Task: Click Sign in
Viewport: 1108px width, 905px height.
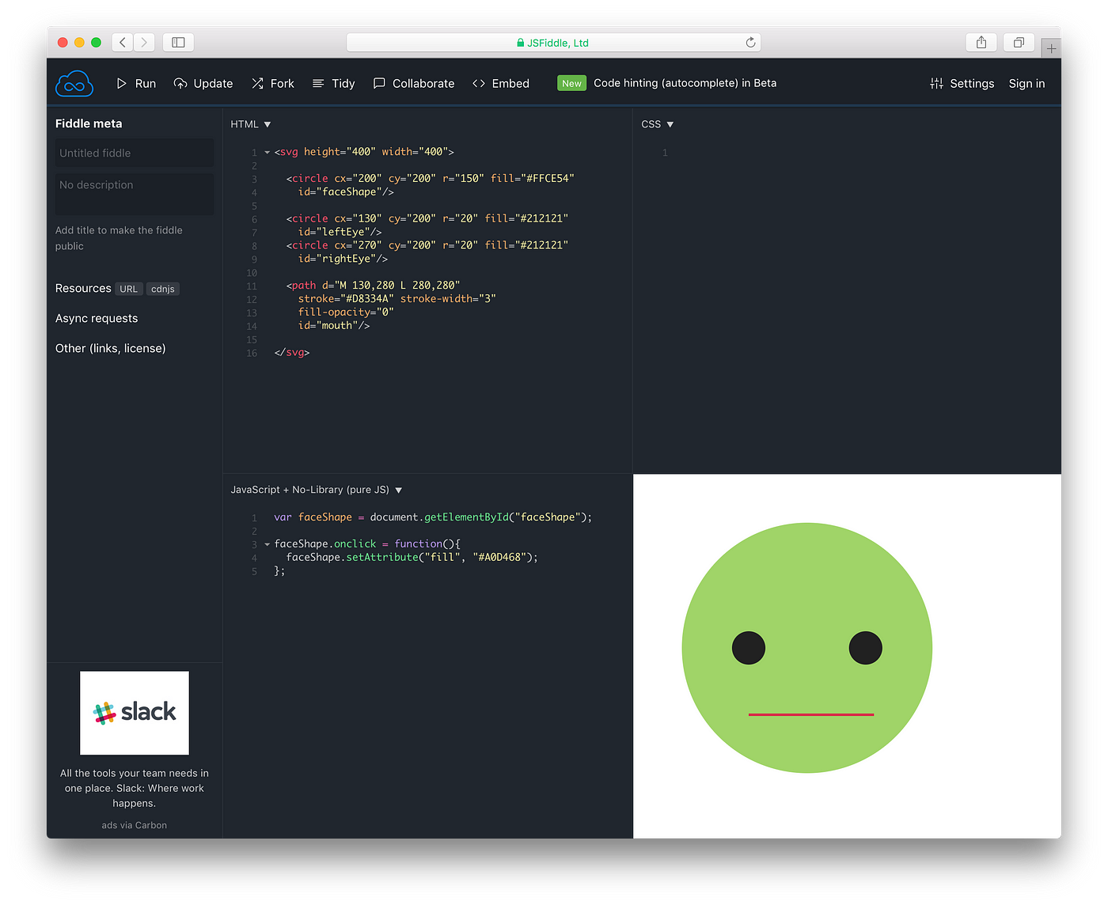Action: (x=1026, y=83)
